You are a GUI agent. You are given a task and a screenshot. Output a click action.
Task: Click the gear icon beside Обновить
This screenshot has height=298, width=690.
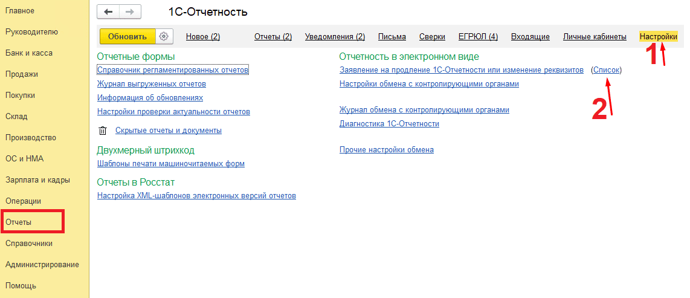coord(164,36)
